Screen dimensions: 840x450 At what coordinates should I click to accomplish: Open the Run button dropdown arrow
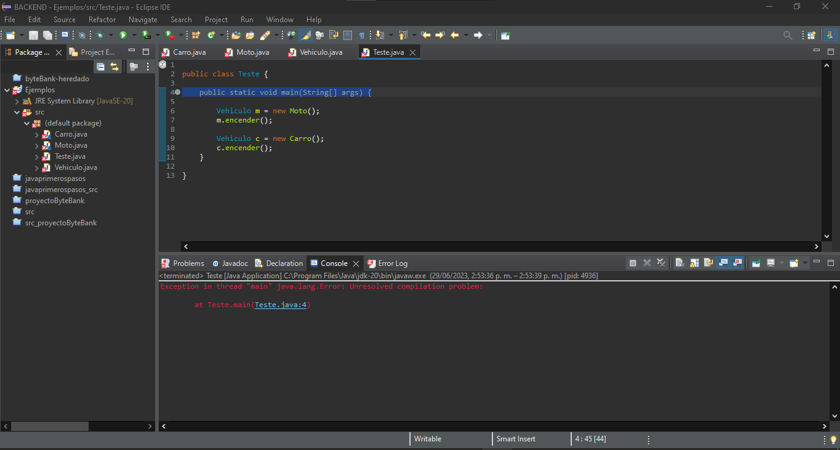pyautogui.click(x=134, y=35)
